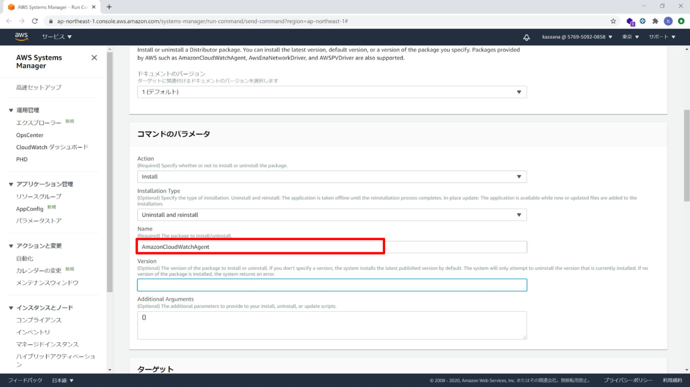
Task: Open the Chrome profile avatar
Action: coord(668,21)
